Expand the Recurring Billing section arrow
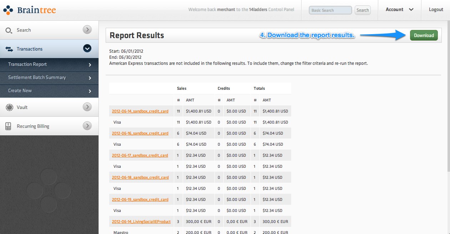The height and width of the screenshot is (234, 450). coord(87,126)
